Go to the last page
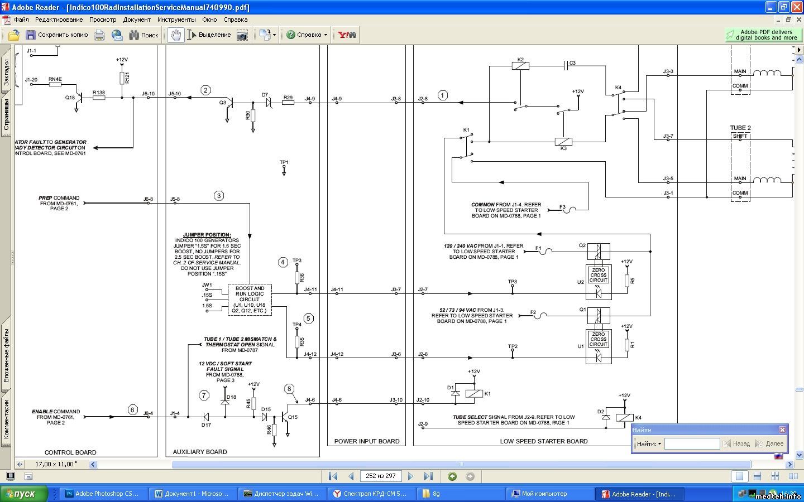The height and width of the screenshot is (502, 804). pyautogui.click(x=428, y=476)
